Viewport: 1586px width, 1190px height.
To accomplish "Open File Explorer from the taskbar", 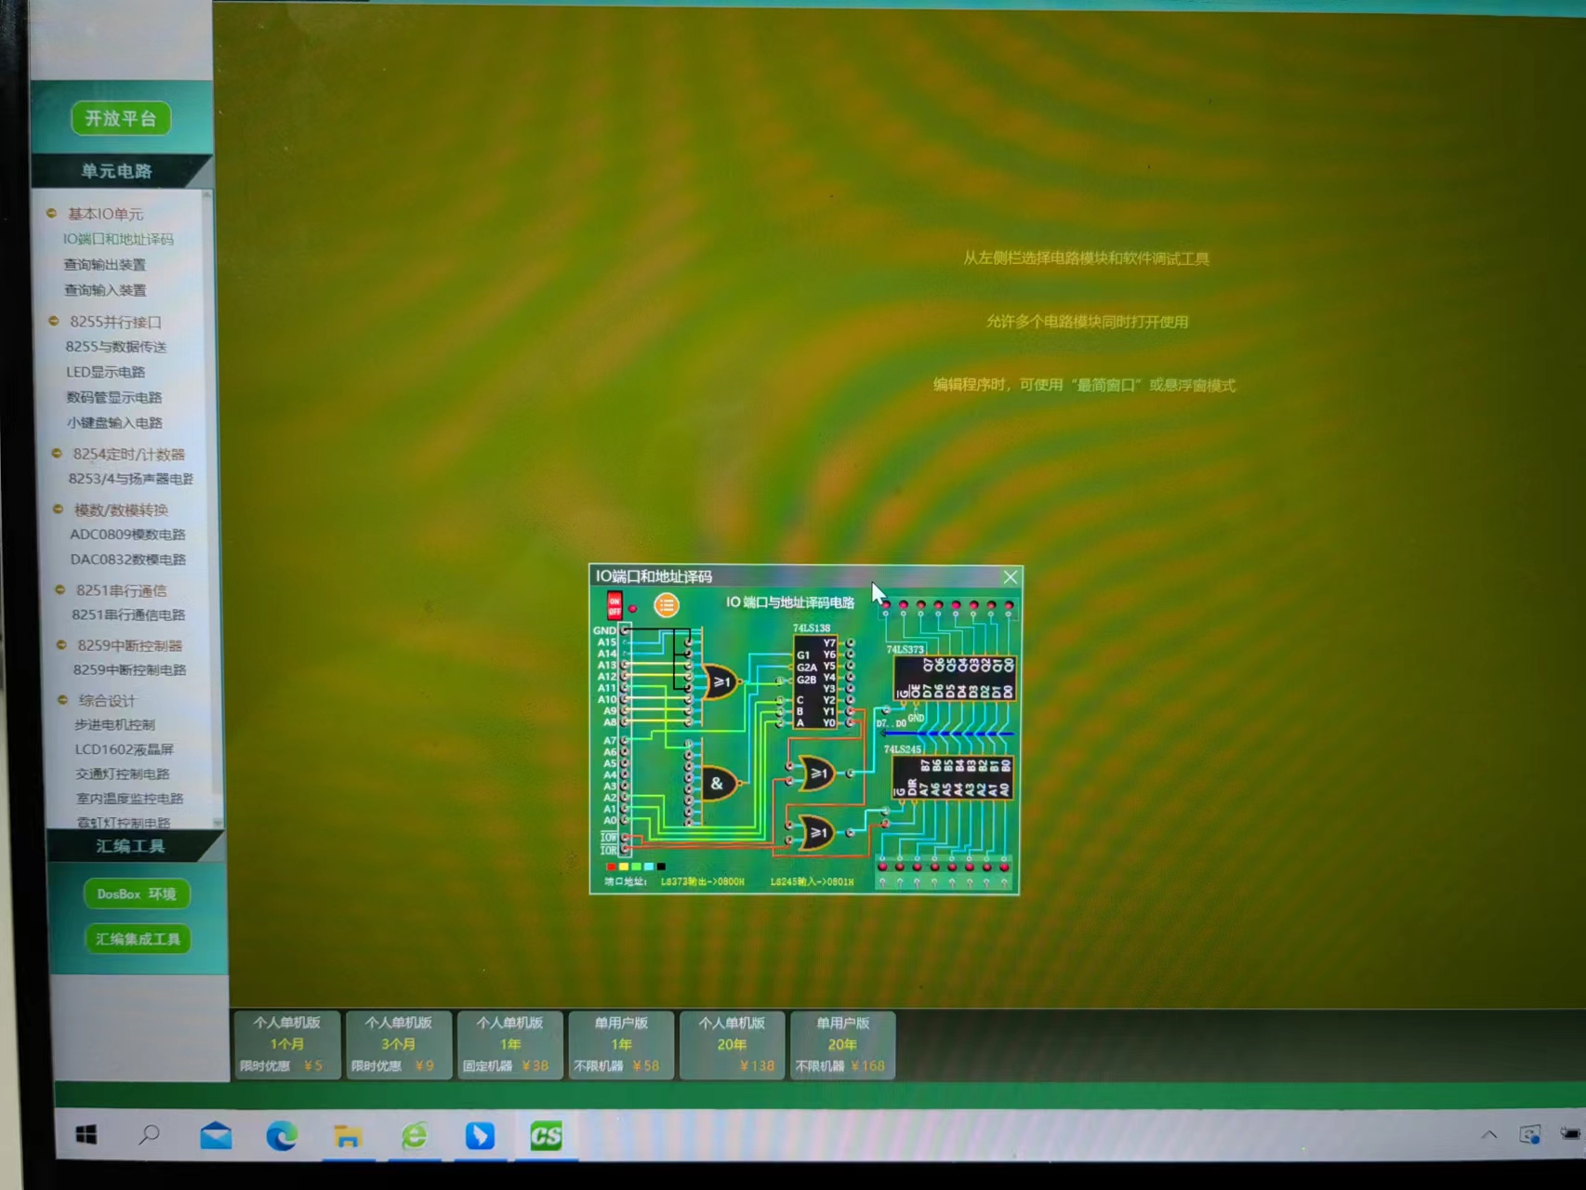I will click(x=348, y=1135).
